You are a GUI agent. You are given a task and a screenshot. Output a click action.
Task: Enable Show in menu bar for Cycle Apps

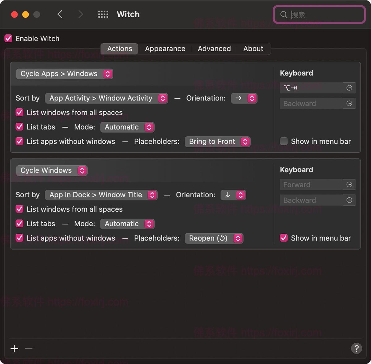284,141
